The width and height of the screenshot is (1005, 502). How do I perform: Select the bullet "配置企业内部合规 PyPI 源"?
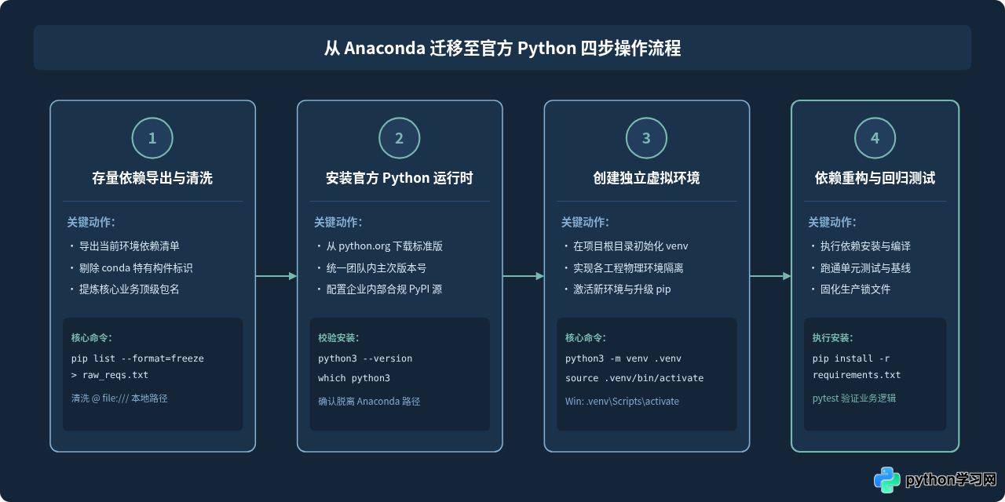pyautogui.click(x=384, y=289)
